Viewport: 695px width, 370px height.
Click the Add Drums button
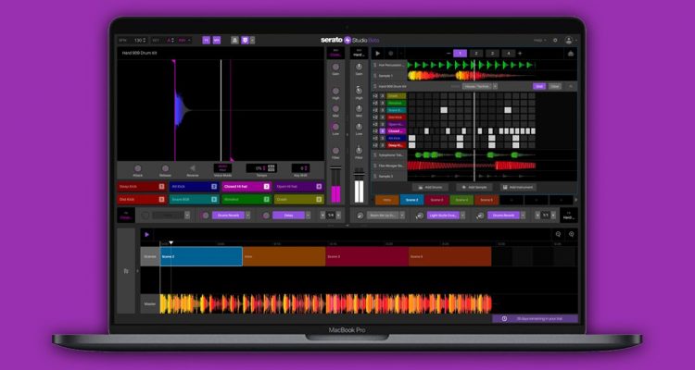point(430,187)
